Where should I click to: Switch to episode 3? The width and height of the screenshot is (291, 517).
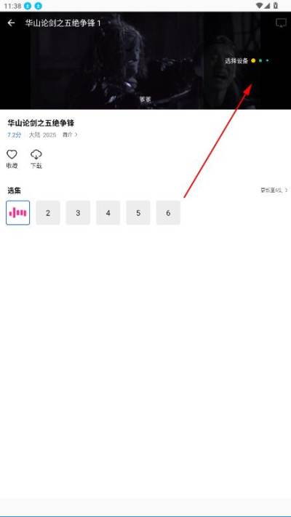click(x=78, y=212)
